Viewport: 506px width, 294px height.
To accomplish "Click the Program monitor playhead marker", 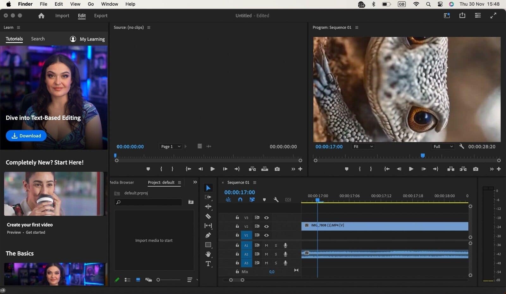I will [423, 155].
